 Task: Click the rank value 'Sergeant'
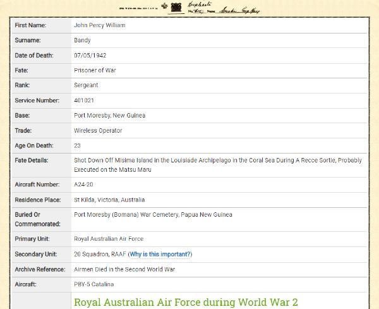coord(86,85)
